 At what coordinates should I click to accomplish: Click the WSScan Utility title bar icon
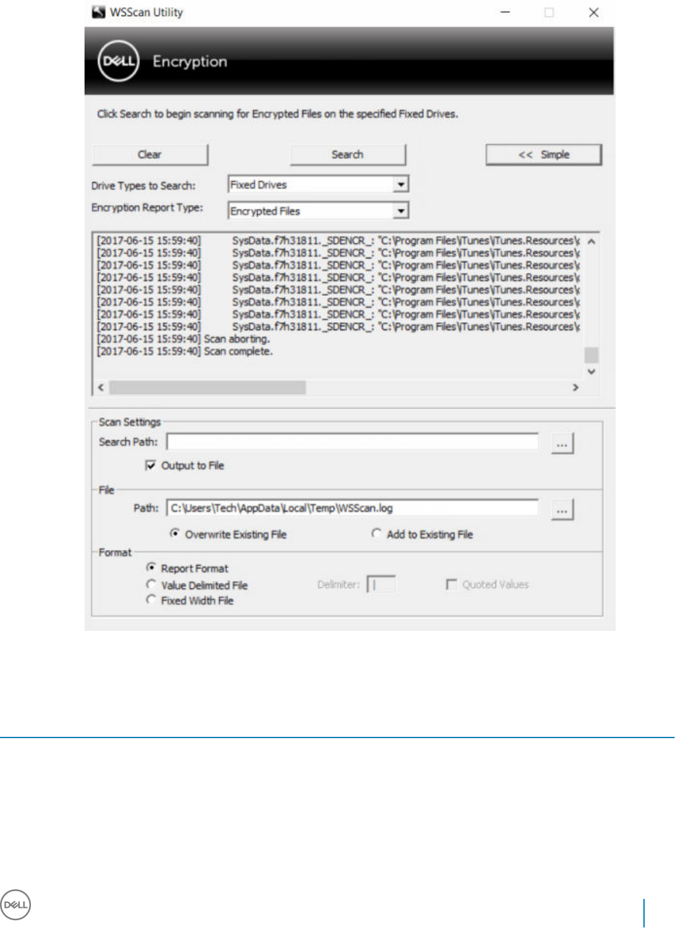[99, 12]
